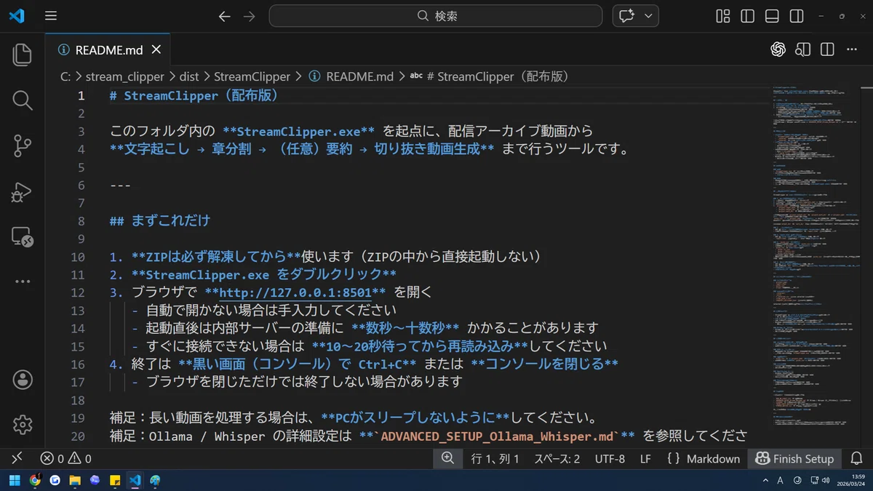Click the Visual Studio Code taskbar icon
873x491 pixels.
[x=135, y=480]
